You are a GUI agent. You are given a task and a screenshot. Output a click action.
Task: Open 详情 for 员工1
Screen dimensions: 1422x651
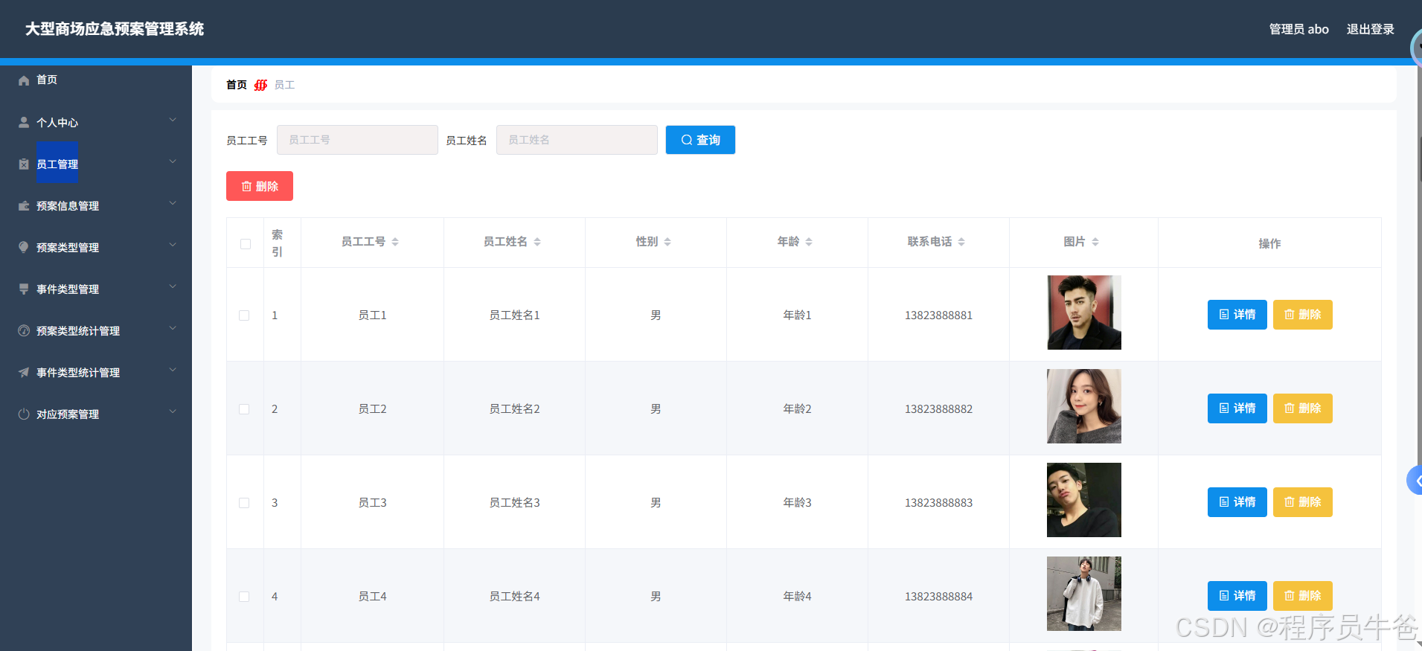coord(1237,315)
